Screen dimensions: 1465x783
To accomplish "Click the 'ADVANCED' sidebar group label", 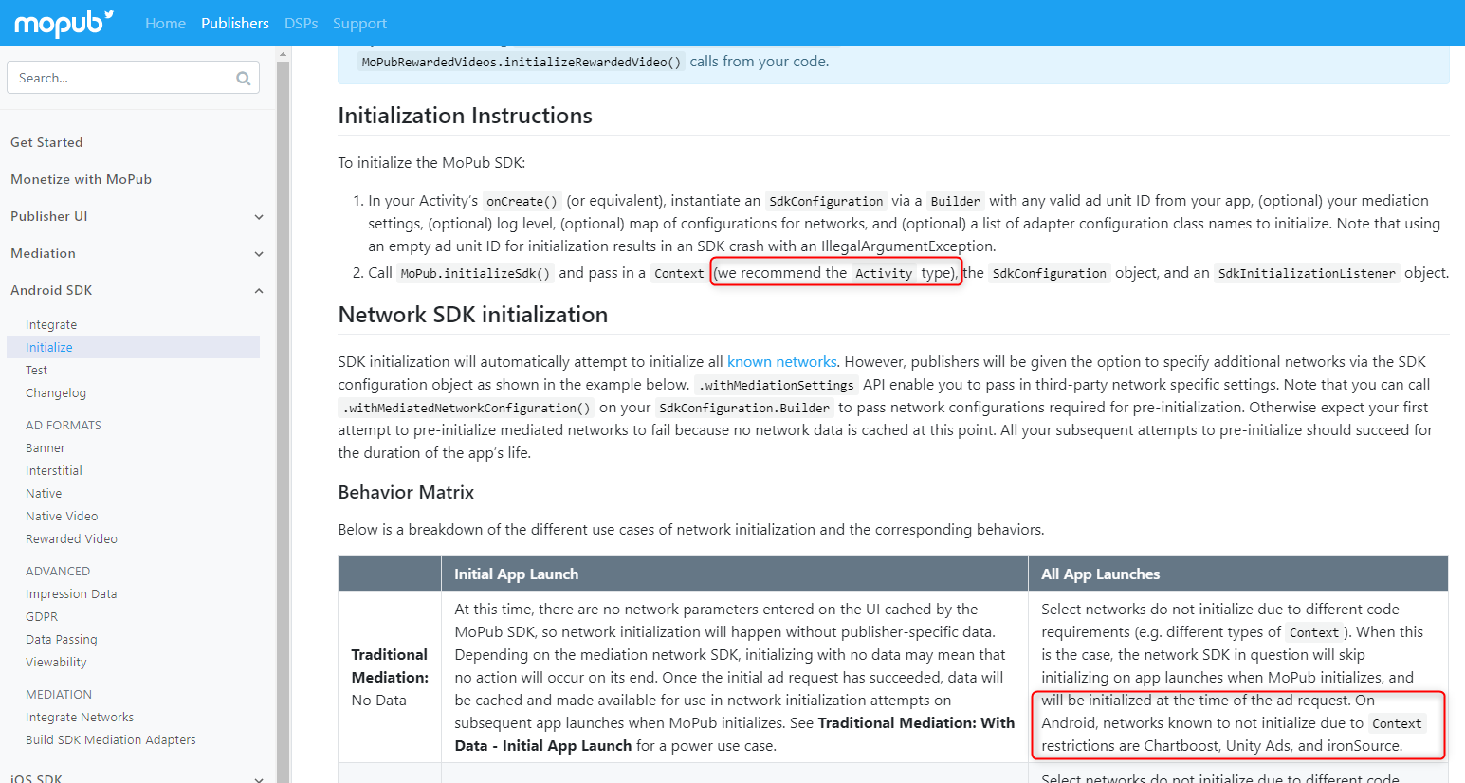I will 58,571.
